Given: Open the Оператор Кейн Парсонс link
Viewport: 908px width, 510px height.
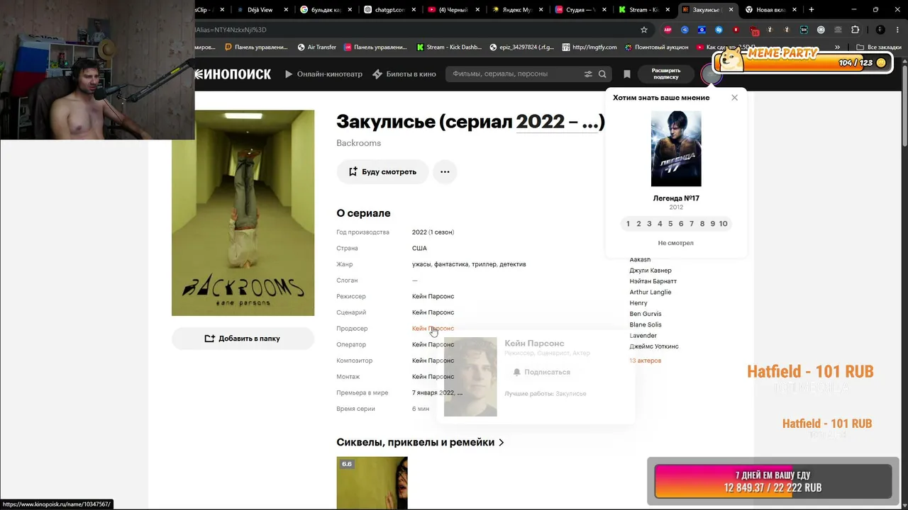Looking at the screenshot, I should coord(433,344).
